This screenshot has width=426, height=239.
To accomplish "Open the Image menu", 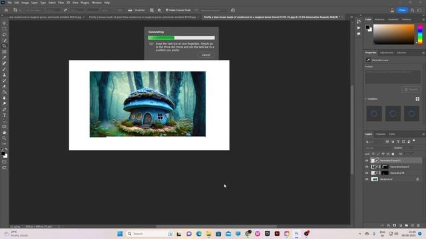I will point(25,3).
